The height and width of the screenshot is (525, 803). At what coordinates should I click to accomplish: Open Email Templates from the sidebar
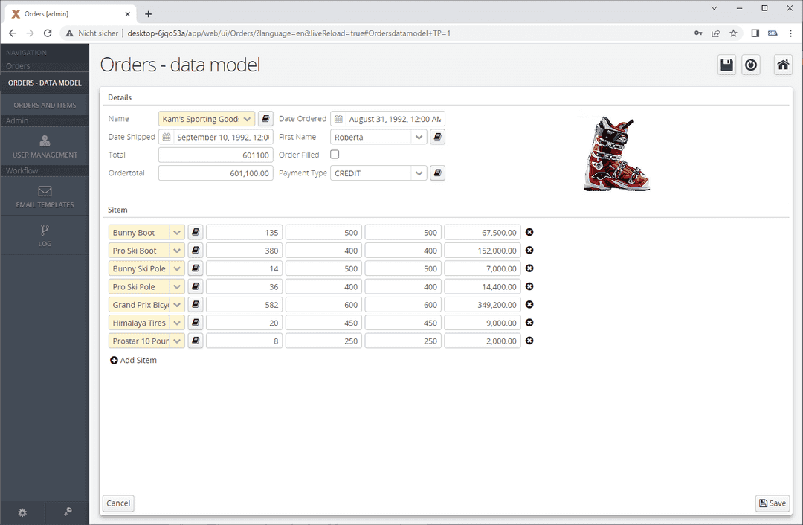pyautogui.click(x=45, y=196)
